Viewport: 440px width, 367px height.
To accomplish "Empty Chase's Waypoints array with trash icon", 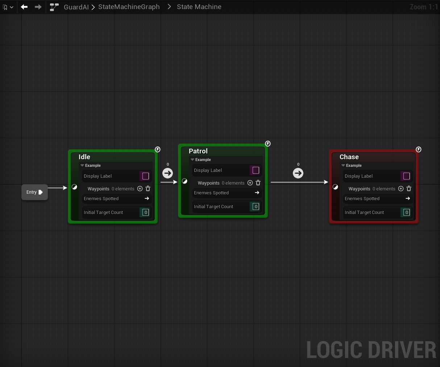I will [409, 189].
